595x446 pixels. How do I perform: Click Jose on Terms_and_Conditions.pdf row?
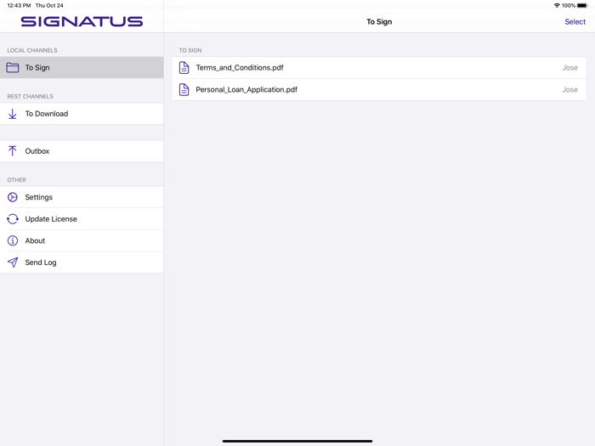tap(570, 68)
